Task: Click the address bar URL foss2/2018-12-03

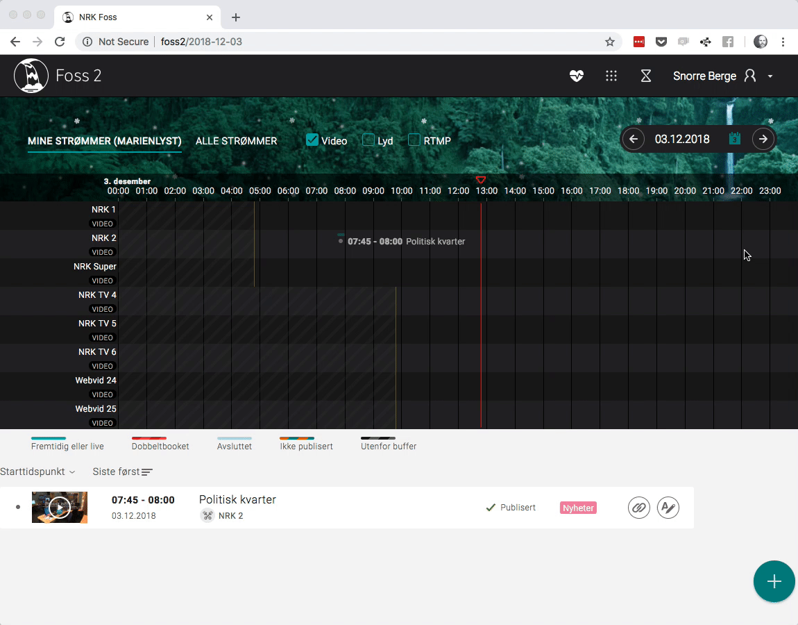Action: (201, 42)
